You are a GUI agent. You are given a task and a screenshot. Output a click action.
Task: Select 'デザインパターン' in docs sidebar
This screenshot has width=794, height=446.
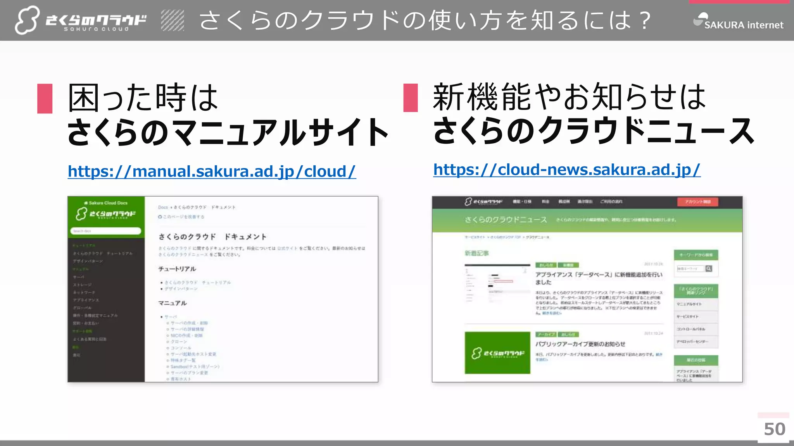tap(88, 261)
